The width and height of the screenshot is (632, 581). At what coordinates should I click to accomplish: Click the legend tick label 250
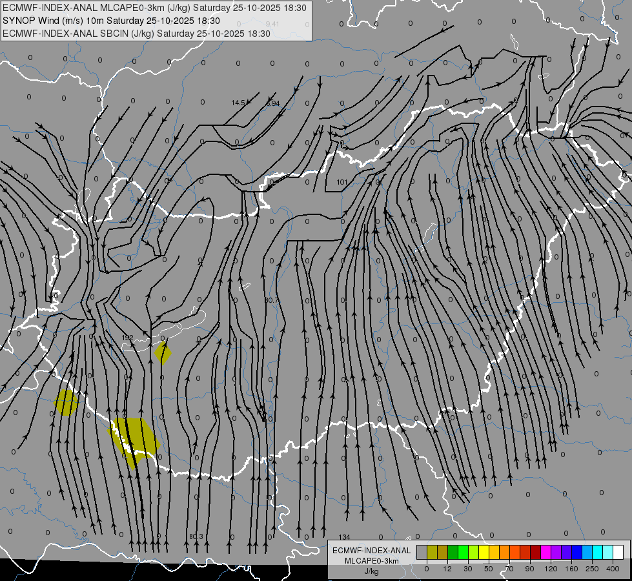click(592, 569)
